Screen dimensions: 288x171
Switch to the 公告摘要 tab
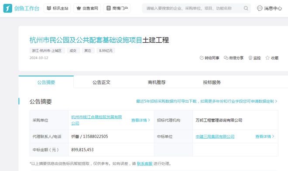46,82
